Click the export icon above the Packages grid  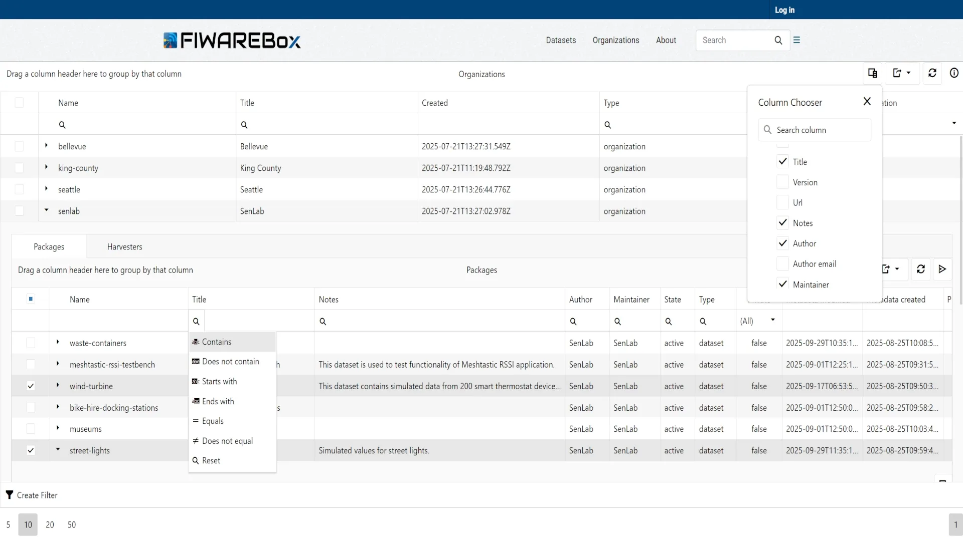(x=887, y=269)
